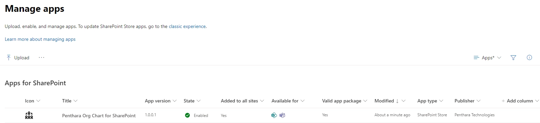This screenshot has height=123, width=540.
Task: Click the SharePoint availability icon
Action: coord(274,115)
